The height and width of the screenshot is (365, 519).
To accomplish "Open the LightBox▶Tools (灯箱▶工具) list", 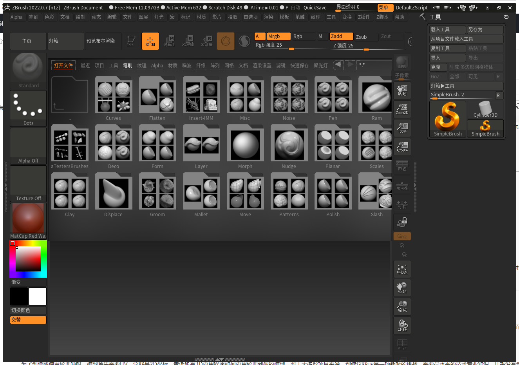I will (x=466, y=86).
